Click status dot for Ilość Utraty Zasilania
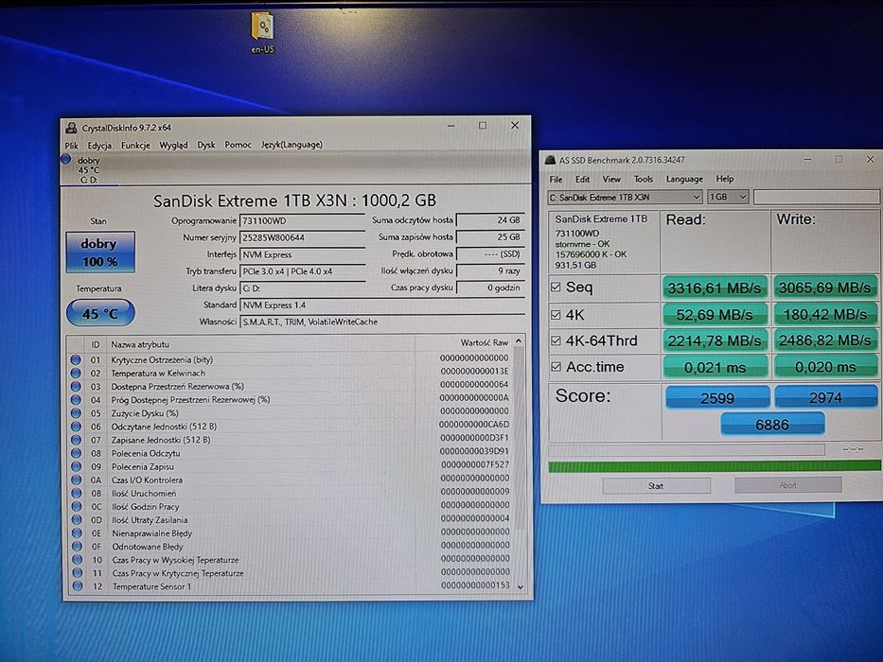Image resolution: width=883 pixels, height=662 pixels. 77,519
